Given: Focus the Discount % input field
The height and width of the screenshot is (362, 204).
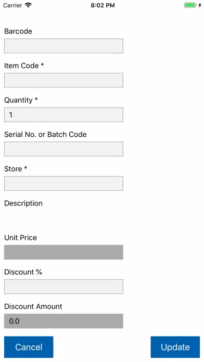Looking at the screenshot, I should tap(63, 287).
